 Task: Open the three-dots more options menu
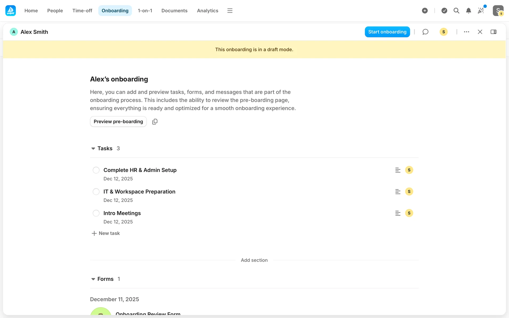[x=467, y=32]
